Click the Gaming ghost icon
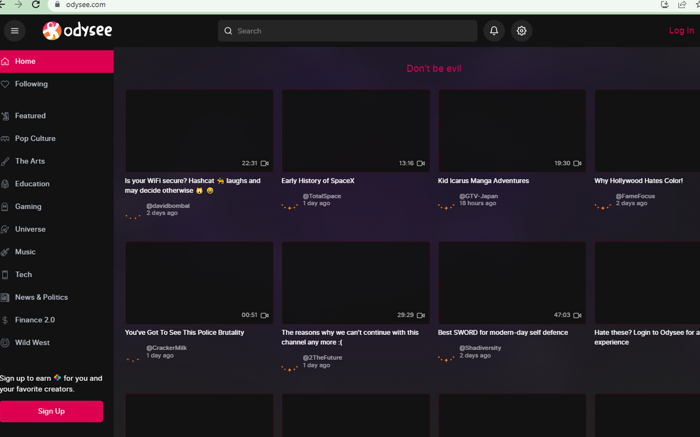This screenshot has width=700, height=437. click(5, 207)
